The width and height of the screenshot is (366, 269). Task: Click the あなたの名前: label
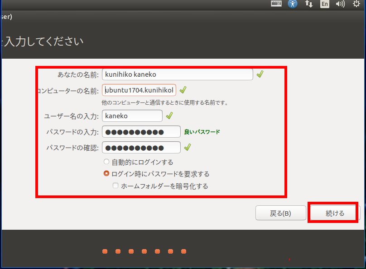coord(78,74)
